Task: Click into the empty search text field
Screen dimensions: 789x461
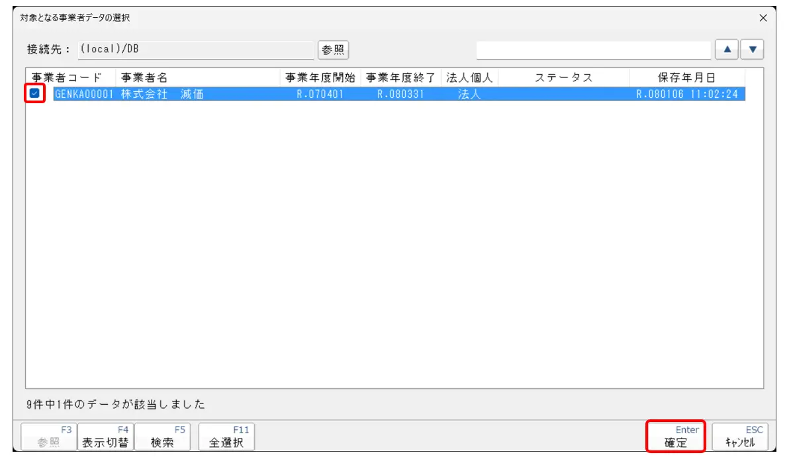Action: pyautogui.click(x=593, y=50)
